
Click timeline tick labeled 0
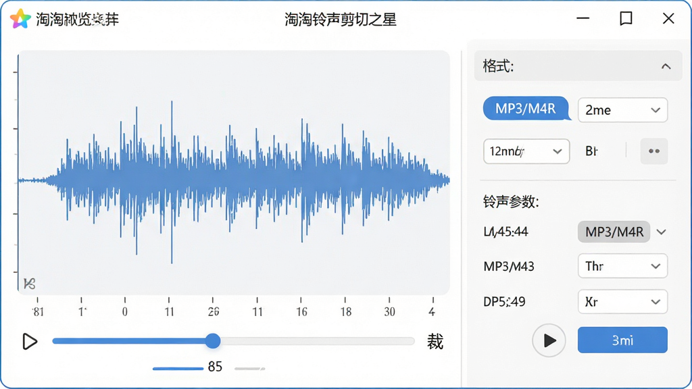[x=125, y=311]
